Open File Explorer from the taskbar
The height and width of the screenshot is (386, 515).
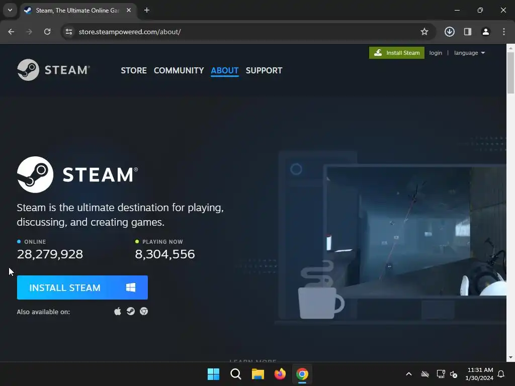(258, 374)
